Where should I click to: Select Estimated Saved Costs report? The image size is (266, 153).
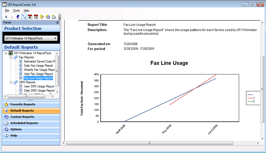click(40, 62)
